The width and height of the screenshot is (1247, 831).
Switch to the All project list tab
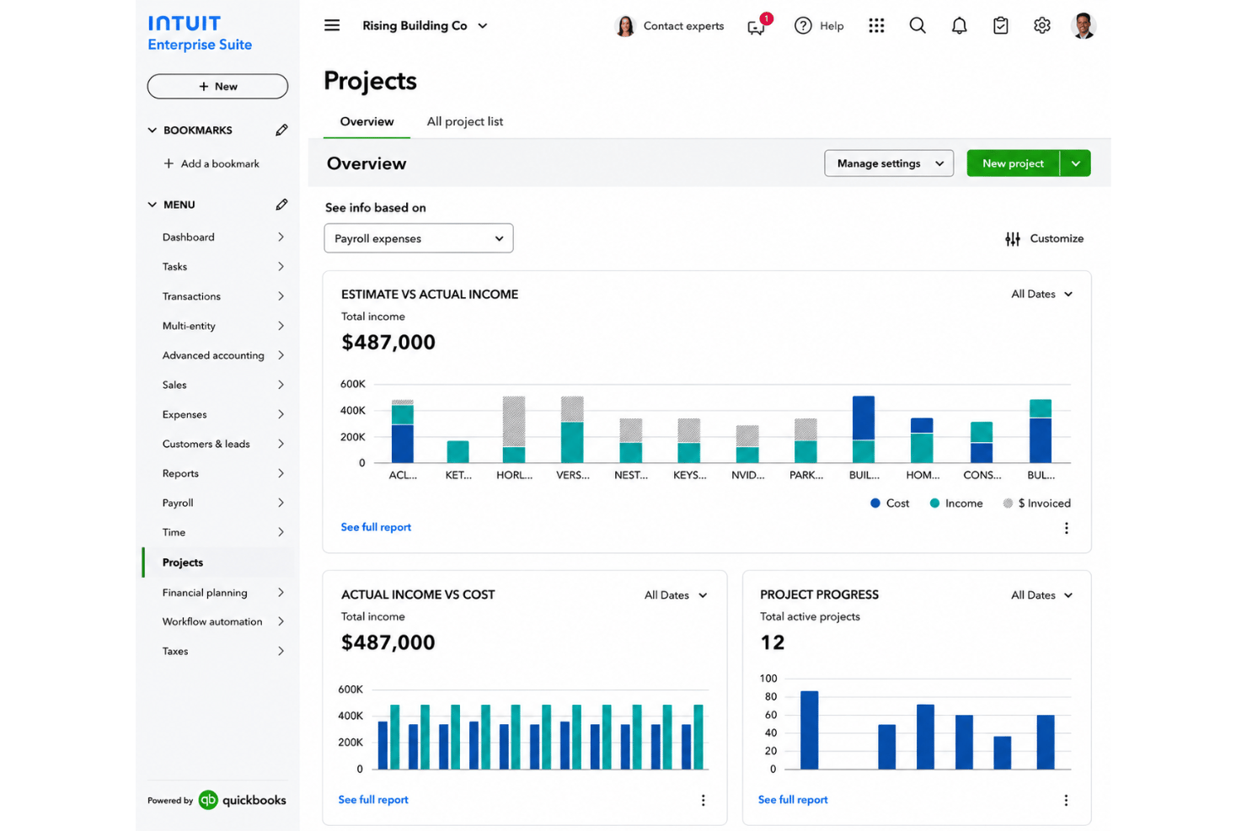(x=465, y=121)
